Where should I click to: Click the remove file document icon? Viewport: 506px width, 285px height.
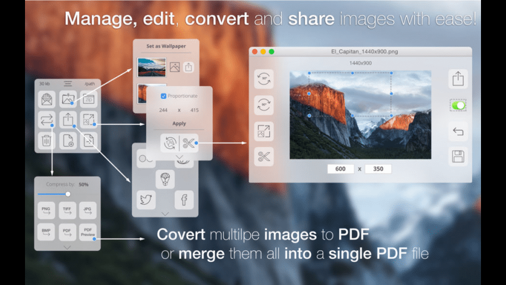coord(89,140)
